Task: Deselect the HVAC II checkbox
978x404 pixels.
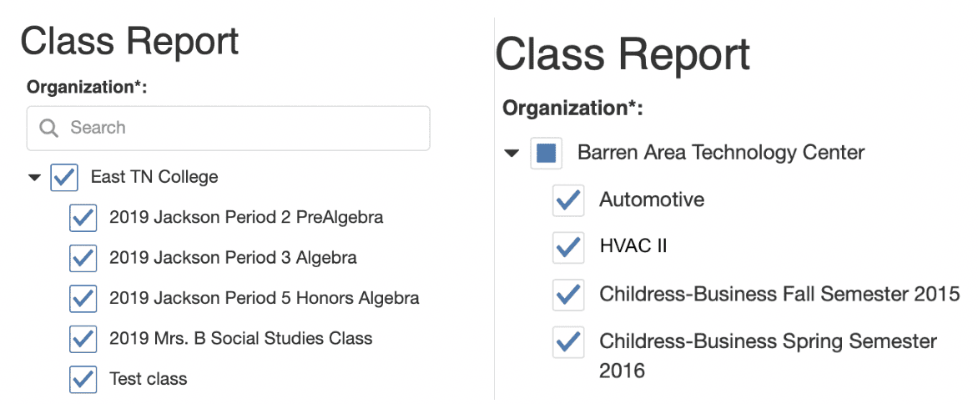Action: (568, 247)
